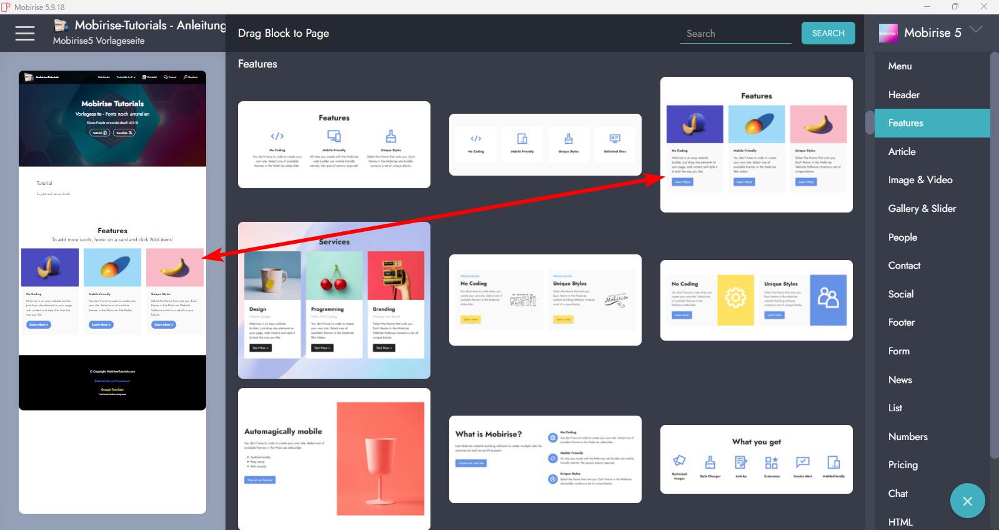This screenshot has height=530, width=999.
Task: Close the block panel with the X button
Action: pos(967,501)
